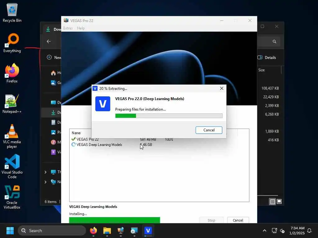Open Home in Explorer navigation pane
This screenshot has width=318, height=238.
[x=56, y=73]
